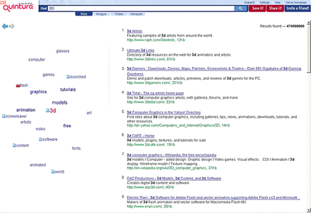Open the 3d Gamers downloads result
Viewport: 311px width, 213px height.
214,71
